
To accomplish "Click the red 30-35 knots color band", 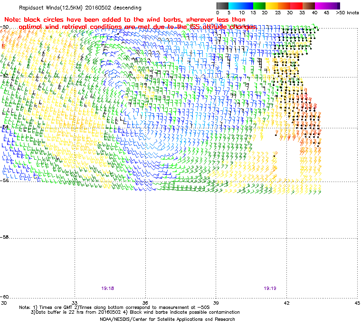I will [296, 6].
